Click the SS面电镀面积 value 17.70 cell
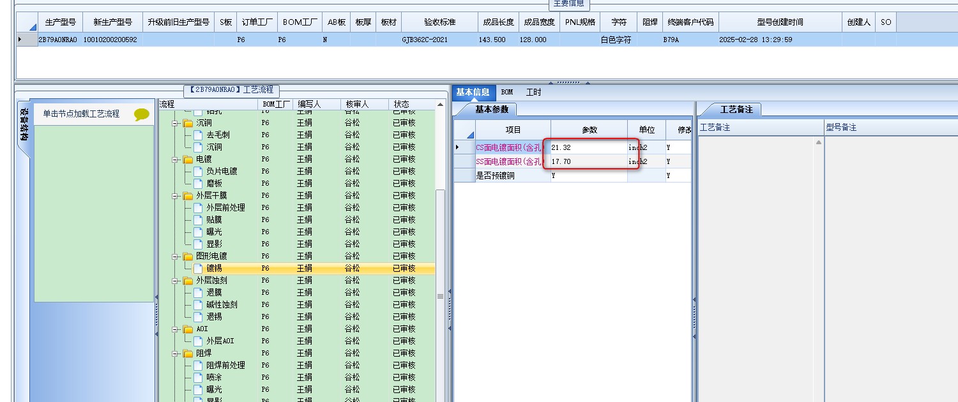Screen dimensions: 958x402 tap(589, 161)
